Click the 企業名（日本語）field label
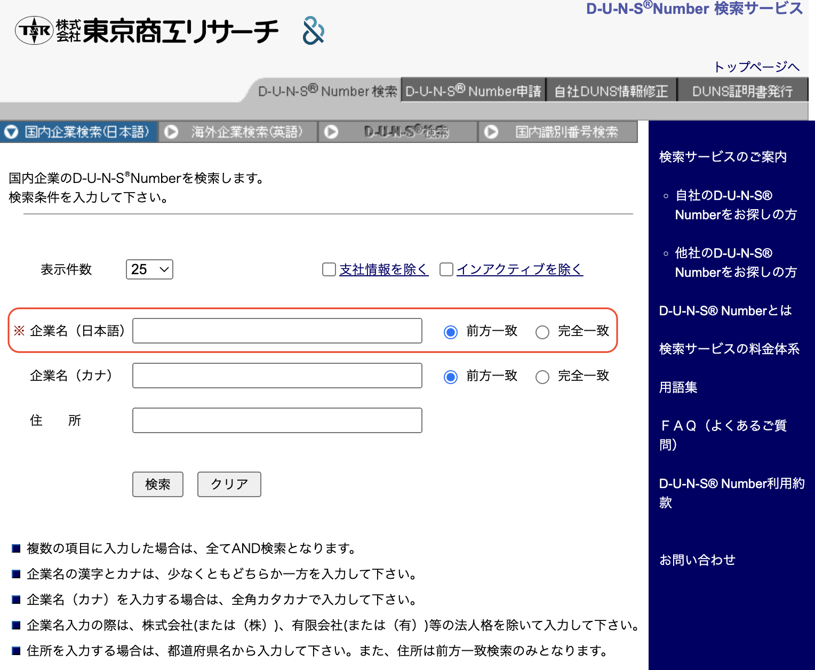Viewport: 815px width, 670px height. pyautogui.click(x=77, y=331)
